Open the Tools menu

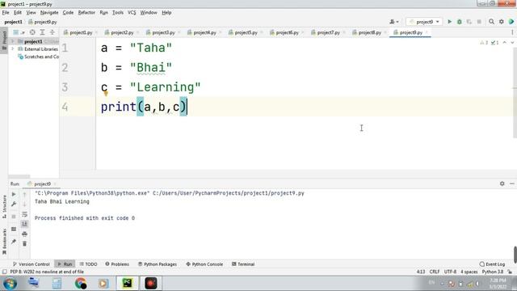pos(118,13)
